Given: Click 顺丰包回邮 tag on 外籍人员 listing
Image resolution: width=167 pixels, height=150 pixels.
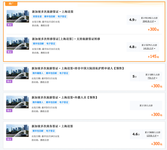Looking at the screenshot, I should coord(51,102).
